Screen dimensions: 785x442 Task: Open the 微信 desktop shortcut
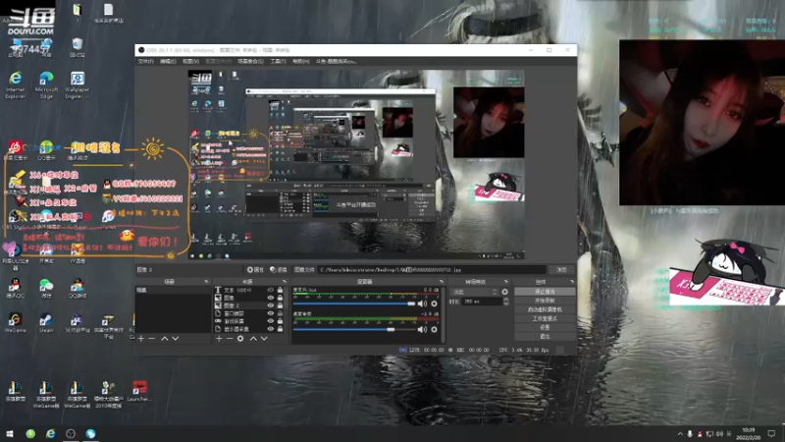click(46, 289)
